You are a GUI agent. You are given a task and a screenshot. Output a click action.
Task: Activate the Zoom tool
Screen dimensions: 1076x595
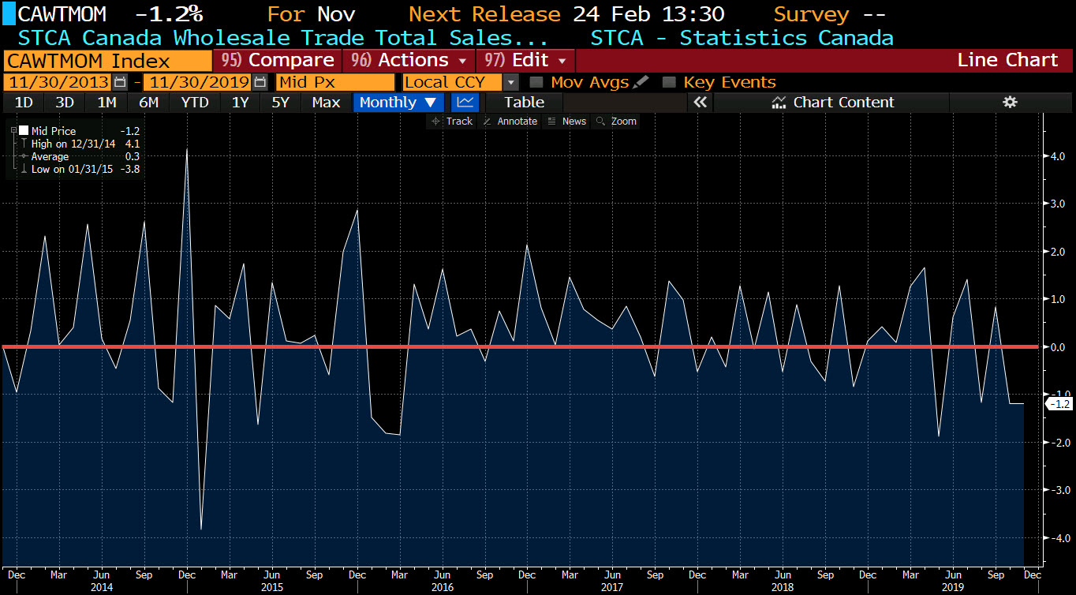[617, 121]
